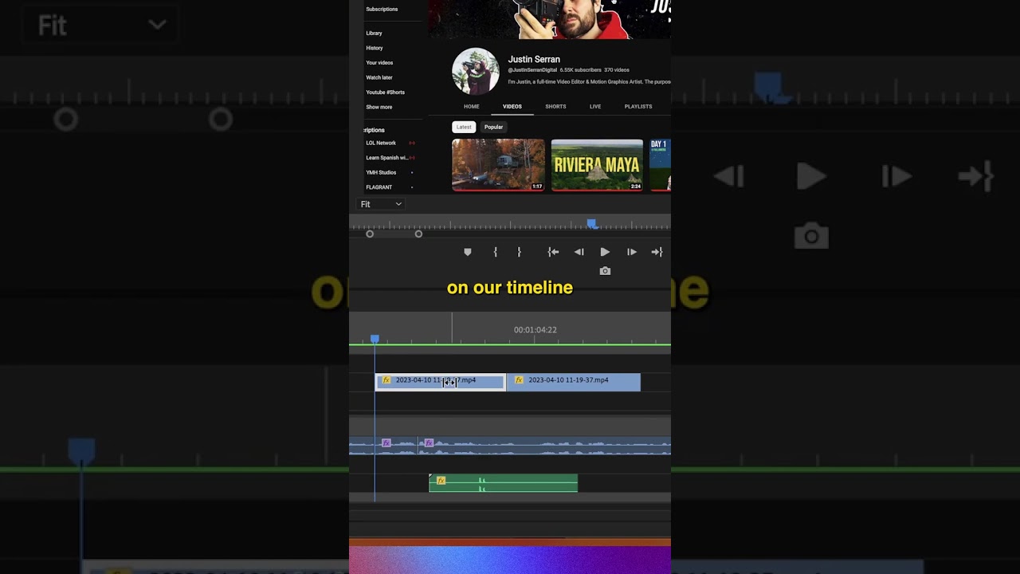Screen dimensions: 1020x574
Task: Click the timeline playhead marker
Action: click(375, 339)
